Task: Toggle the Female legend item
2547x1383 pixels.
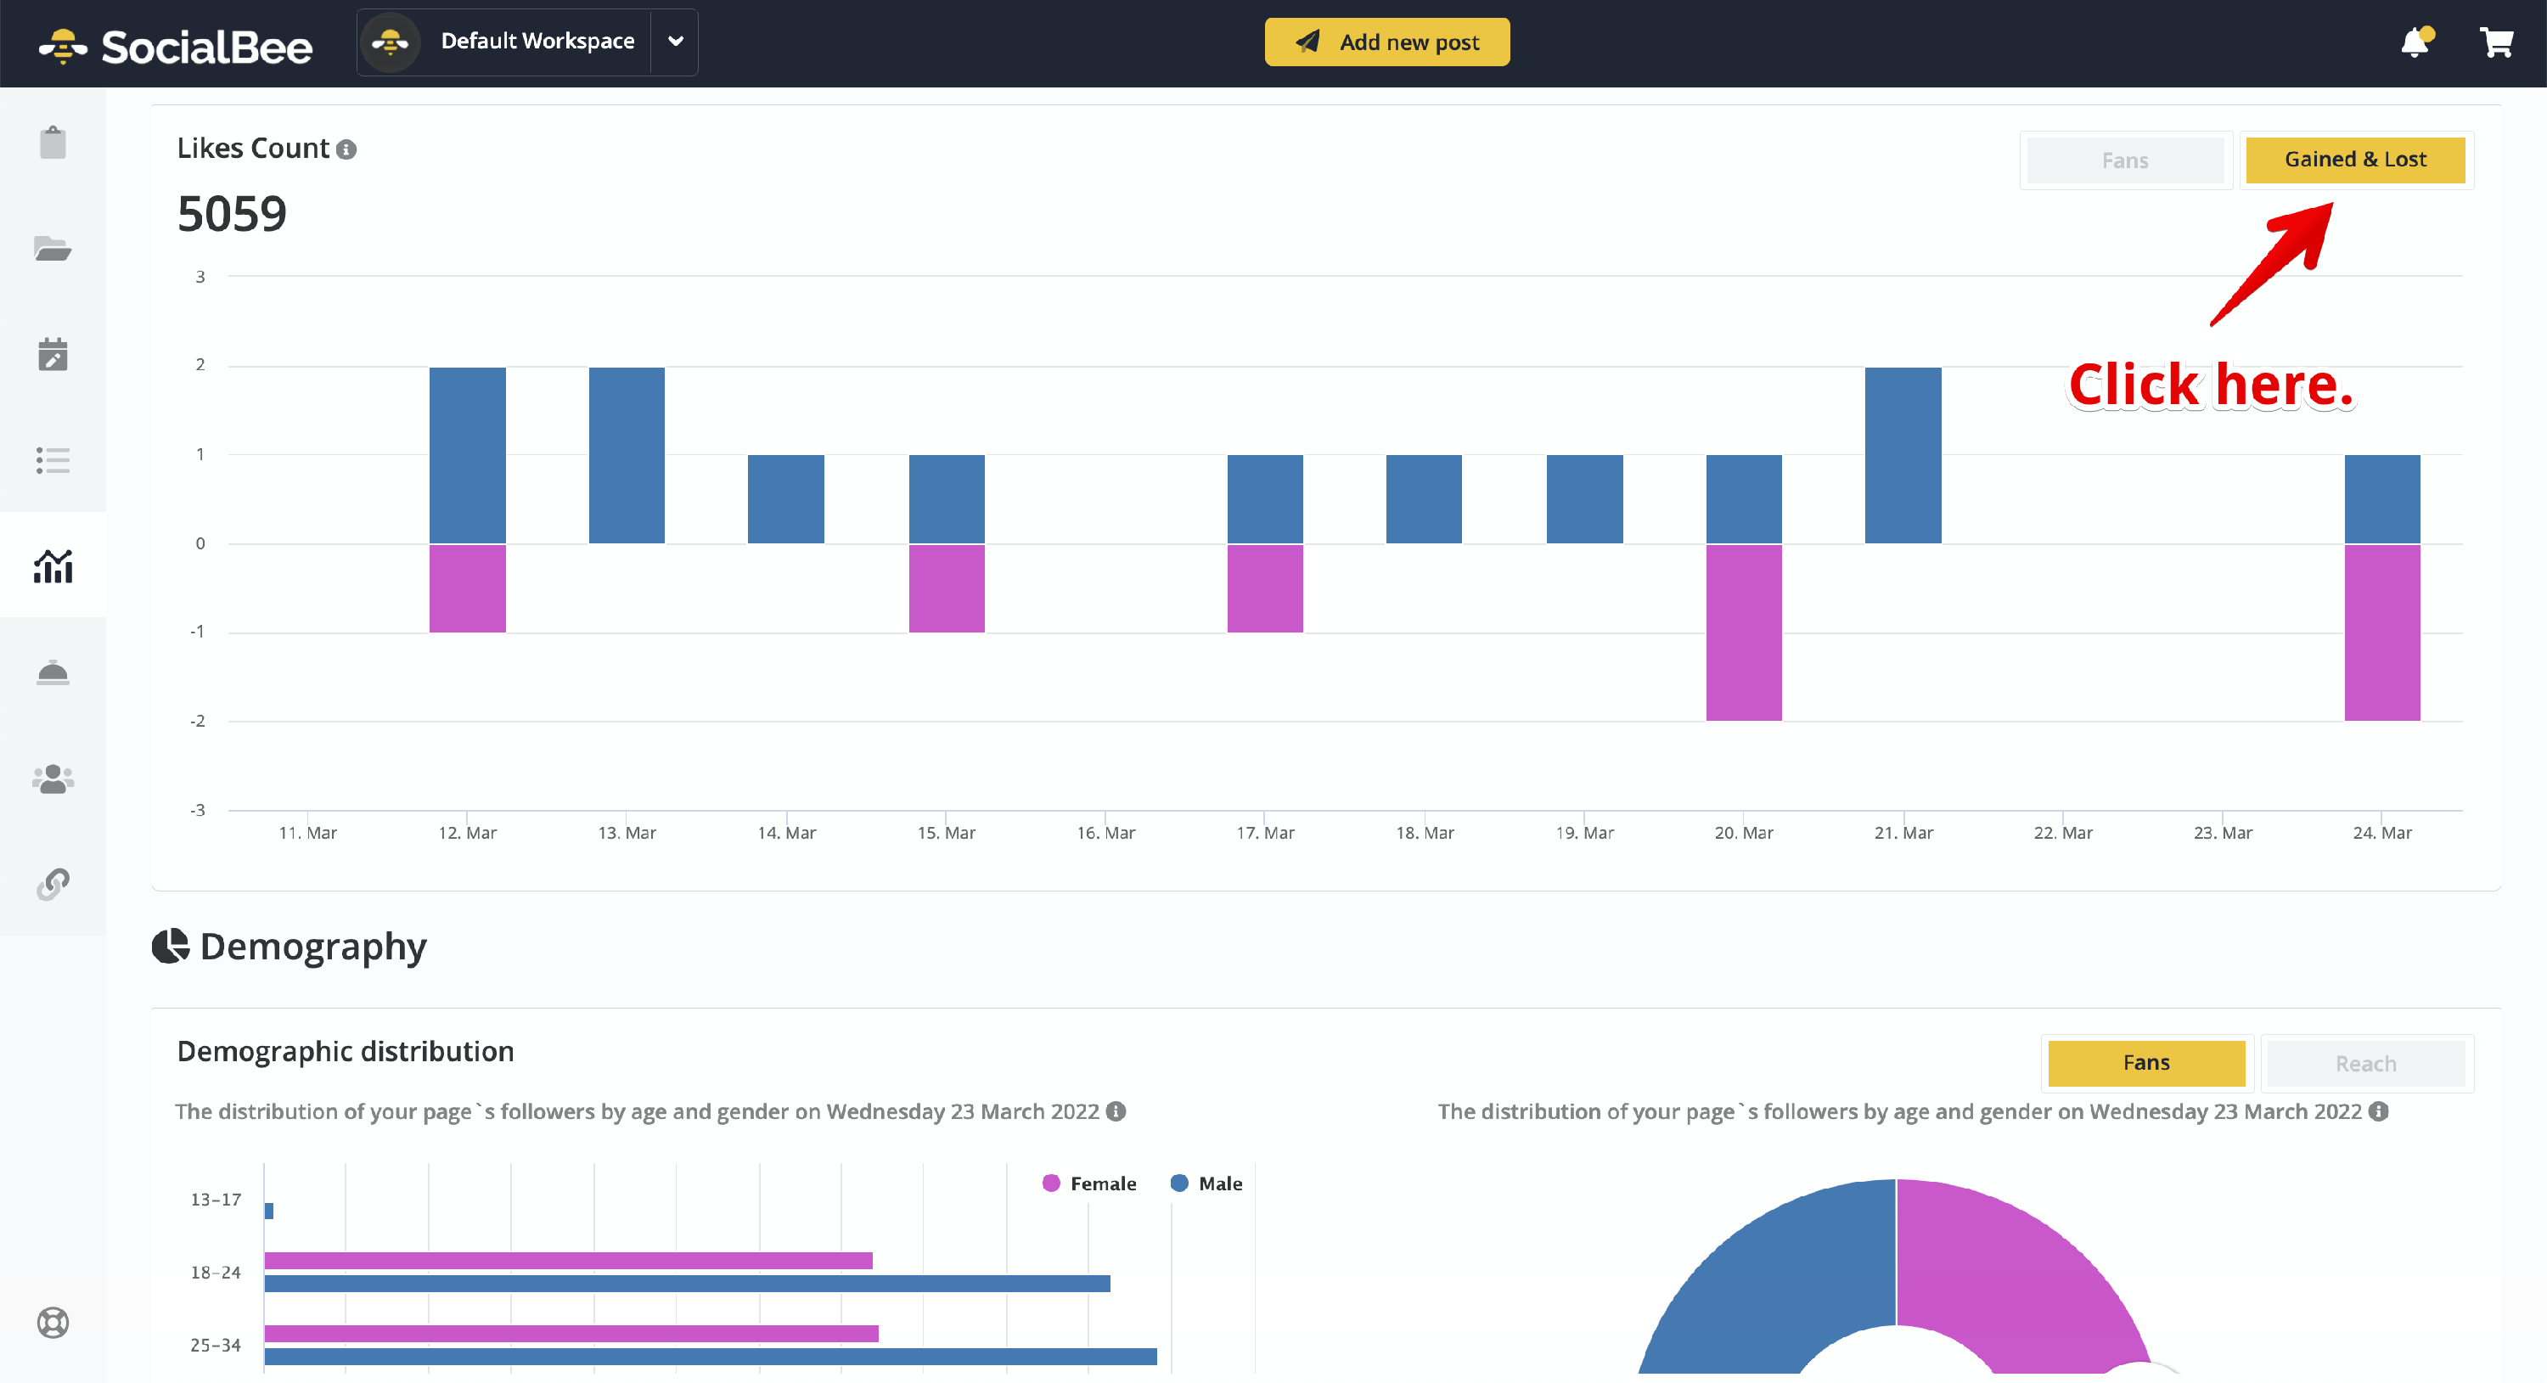Action: click(1089, 1183)
